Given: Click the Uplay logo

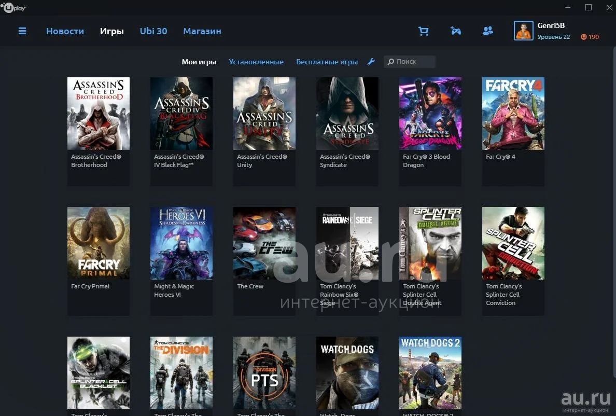Looking at the screenshot, I should coord(13,7).
